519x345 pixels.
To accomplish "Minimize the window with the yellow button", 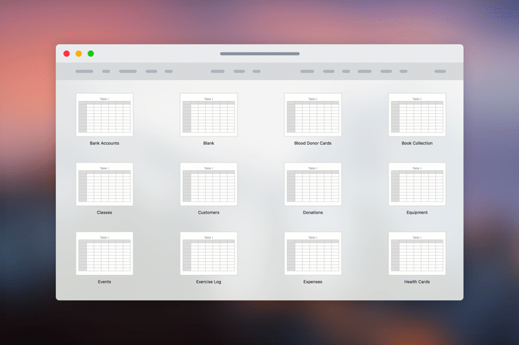I will [78, 54].
